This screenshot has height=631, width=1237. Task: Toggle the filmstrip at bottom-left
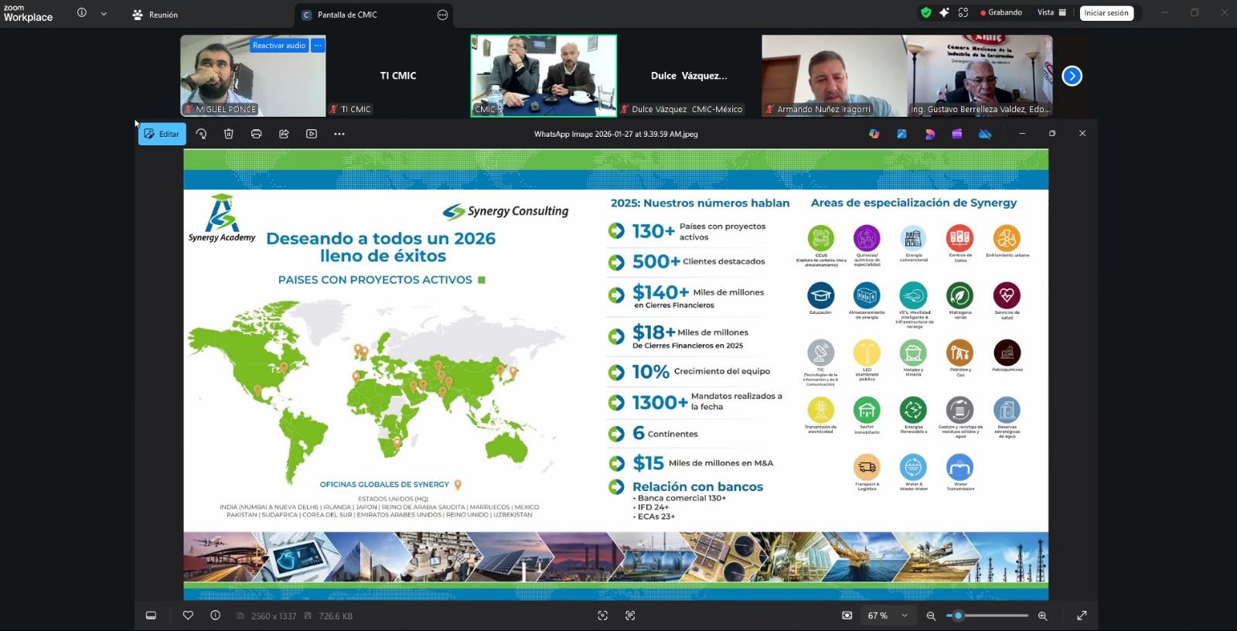click(152, 616)
